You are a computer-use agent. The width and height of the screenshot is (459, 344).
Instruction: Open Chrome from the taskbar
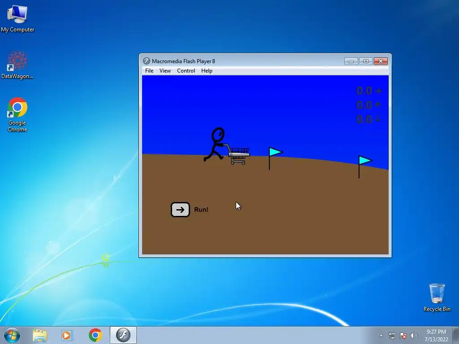95,335
